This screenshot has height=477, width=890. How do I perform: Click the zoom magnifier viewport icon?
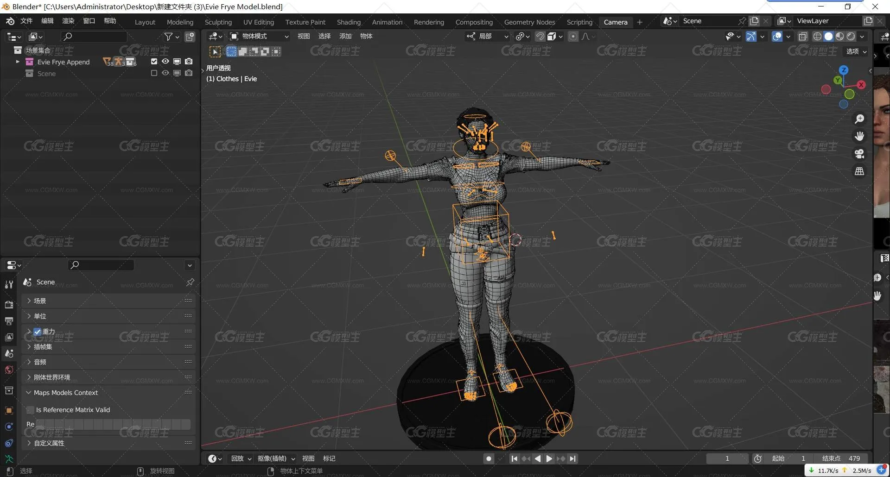click(859, 119)
